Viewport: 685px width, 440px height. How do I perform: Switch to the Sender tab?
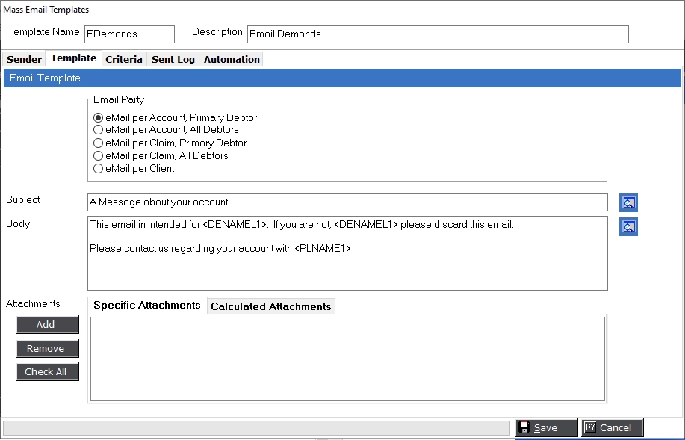25,59
